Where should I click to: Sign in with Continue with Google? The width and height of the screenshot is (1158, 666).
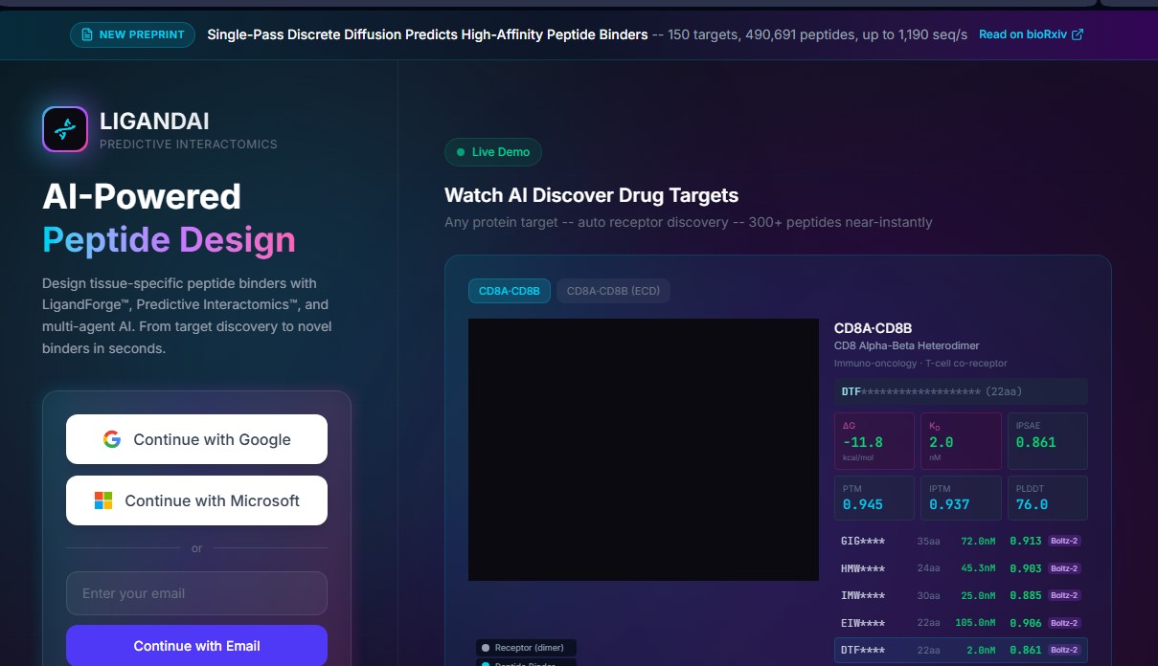(x=196, y=439)
